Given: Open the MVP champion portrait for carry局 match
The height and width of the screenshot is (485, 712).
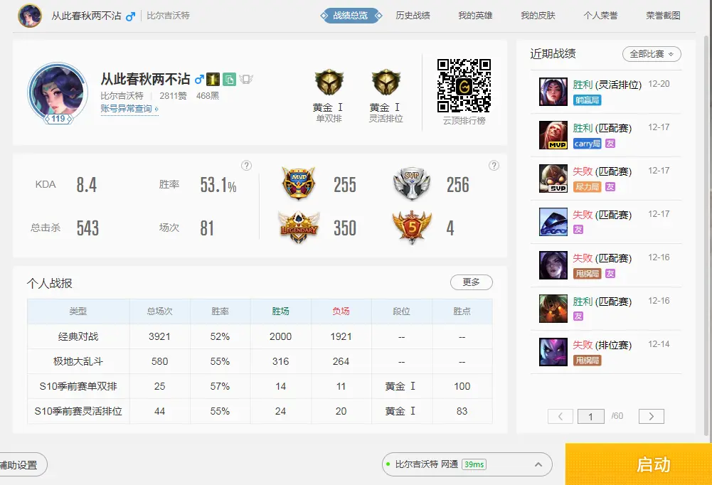Looking at the screenshot, I should (553, 135).
